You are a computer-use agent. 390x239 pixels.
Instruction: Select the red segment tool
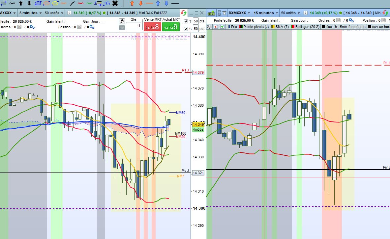point(80,4)
